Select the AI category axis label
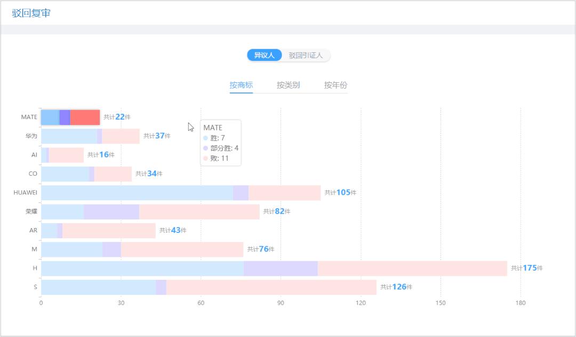This screenshot has width=576, height=337. 34,154
